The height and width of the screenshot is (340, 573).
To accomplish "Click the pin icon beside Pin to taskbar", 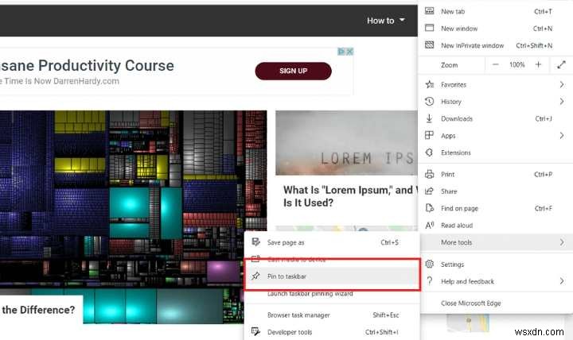I will coord(255,276).
